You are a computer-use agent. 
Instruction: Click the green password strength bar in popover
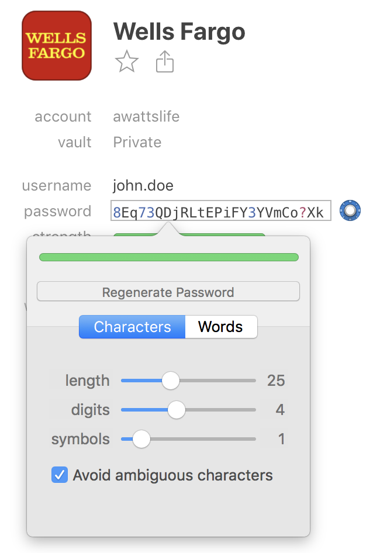pos(168,257)
